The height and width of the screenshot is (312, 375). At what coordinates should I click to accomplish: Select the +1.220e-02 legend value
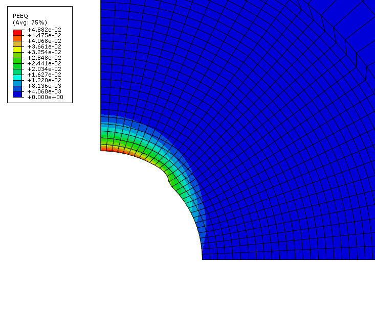click(x=44, y=80)
